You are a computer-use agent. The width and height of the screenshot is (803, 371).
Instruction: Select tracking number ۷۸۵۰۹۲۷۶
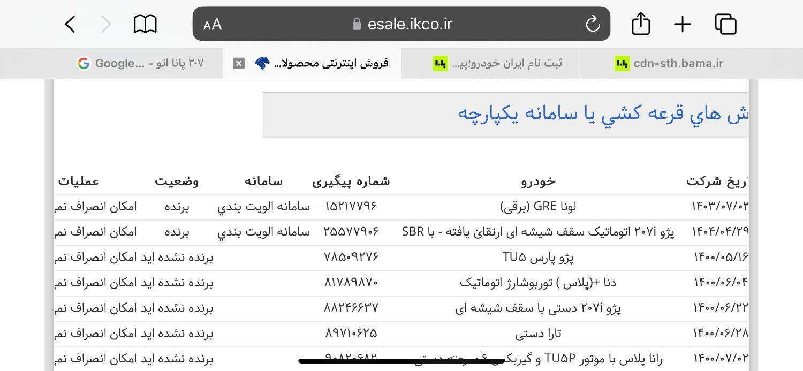(351, 257)
